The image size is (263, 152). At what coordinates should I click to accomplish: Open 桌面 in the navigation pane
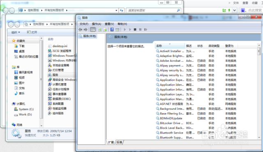tap(19, 51)
